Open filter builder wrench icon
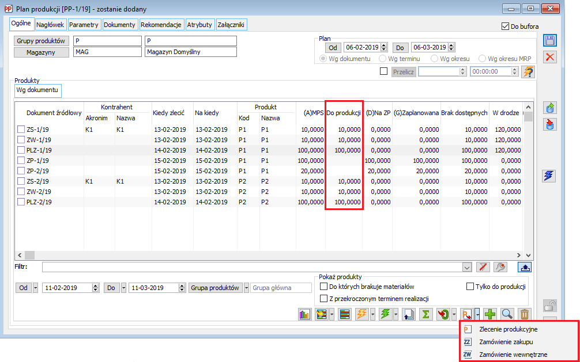The height and width of the screenshot is (362, 580). point(501,267)
